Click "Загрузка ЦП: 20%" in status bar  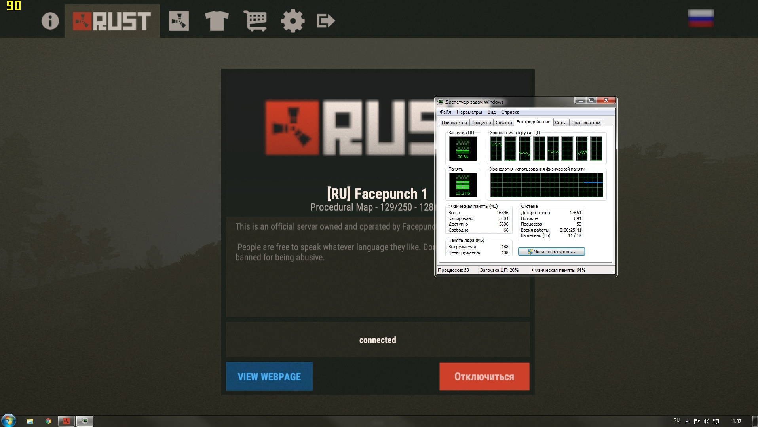click(x=499, y=270)
